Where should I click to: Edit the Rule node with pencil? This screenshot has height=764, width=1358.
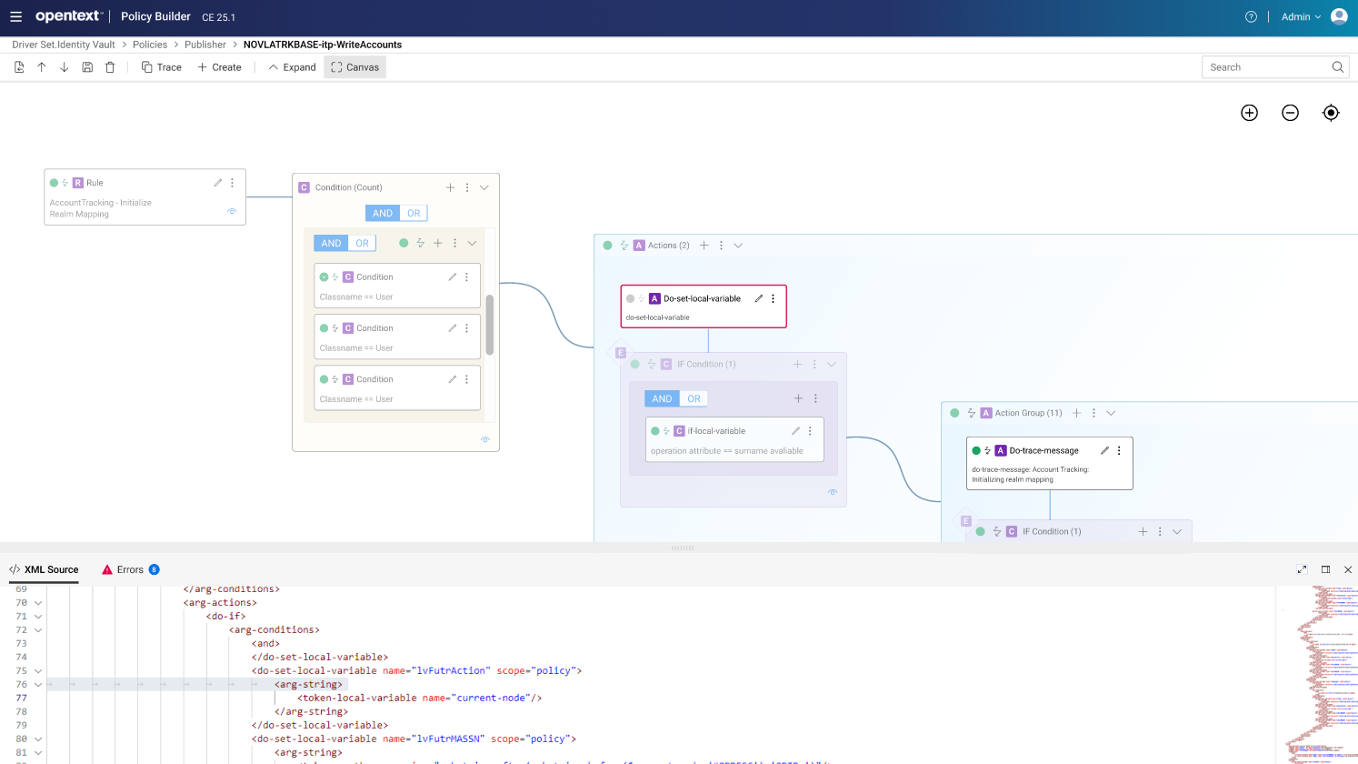pos(218,183)
